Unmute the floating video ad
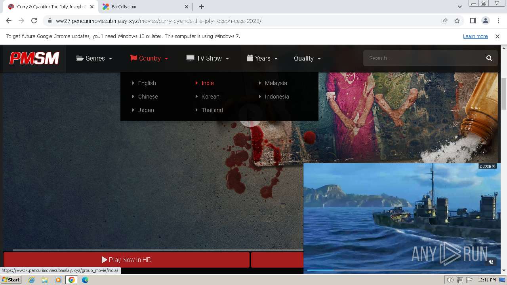 point(491,262)
